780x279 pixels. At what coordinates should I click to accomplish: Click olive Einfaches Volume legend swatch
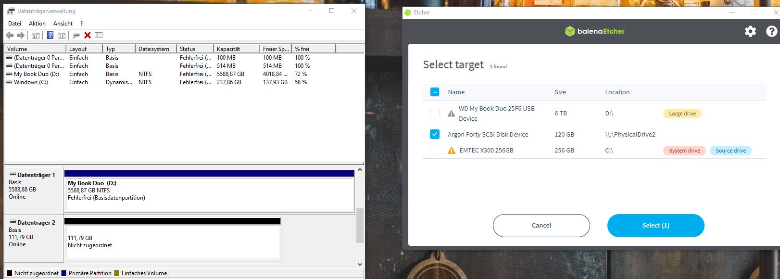click(116, 273)
